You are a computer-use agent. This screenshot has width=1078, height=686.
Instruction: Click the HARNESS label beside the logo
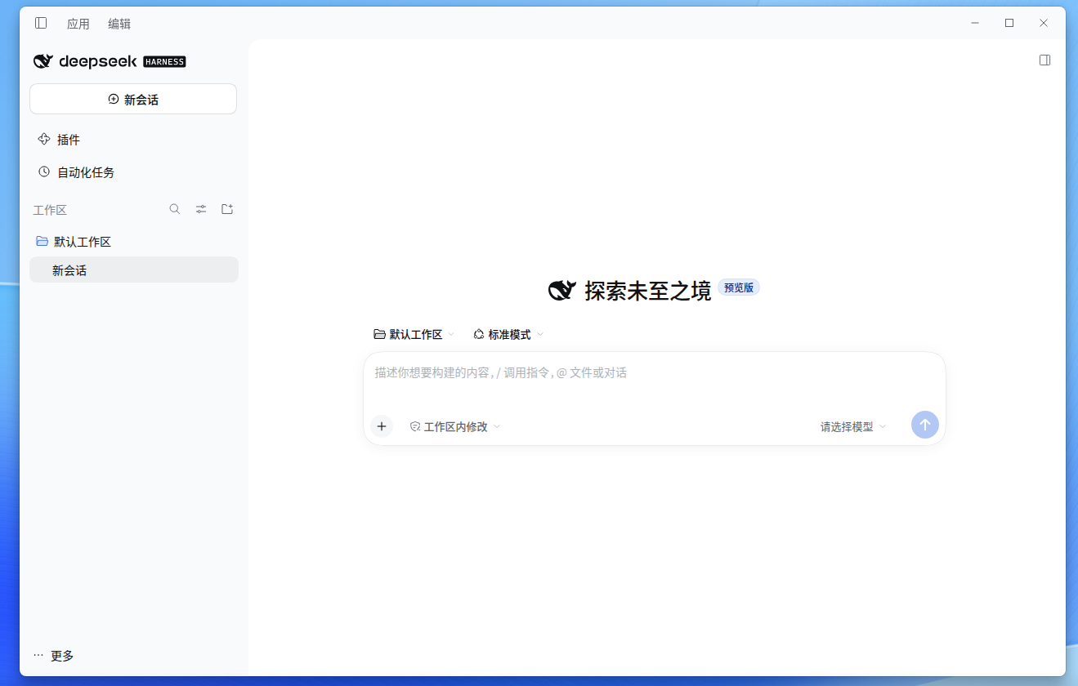(x=164, y=61)
